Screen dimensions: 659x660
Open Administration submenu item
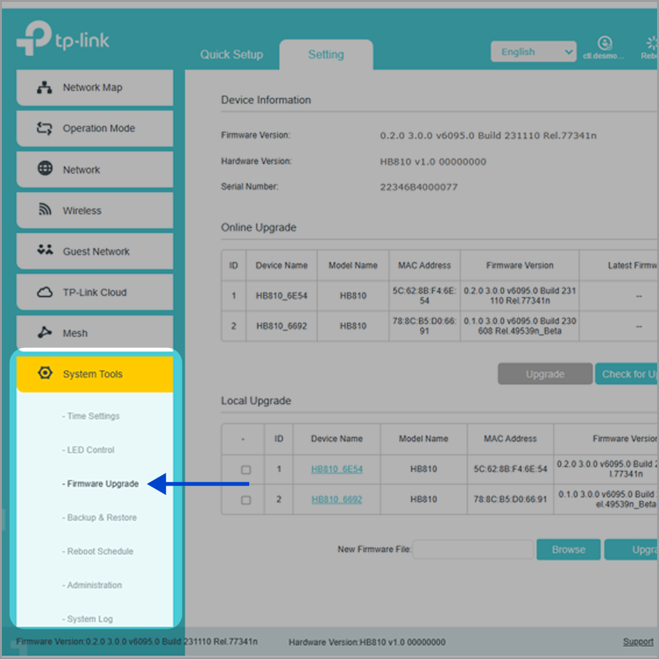coord(92,585)
